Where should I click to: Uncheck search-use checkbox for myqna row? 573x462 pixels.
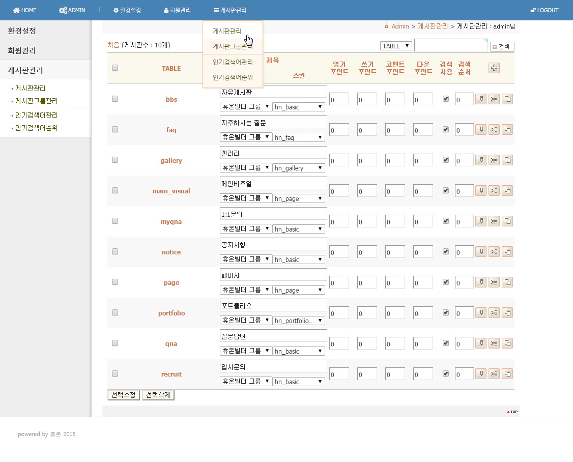coord(446,221)
